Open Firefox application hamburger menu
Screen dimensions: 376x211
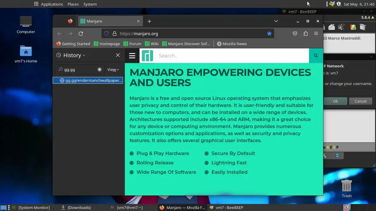click(x=316, y=33)
